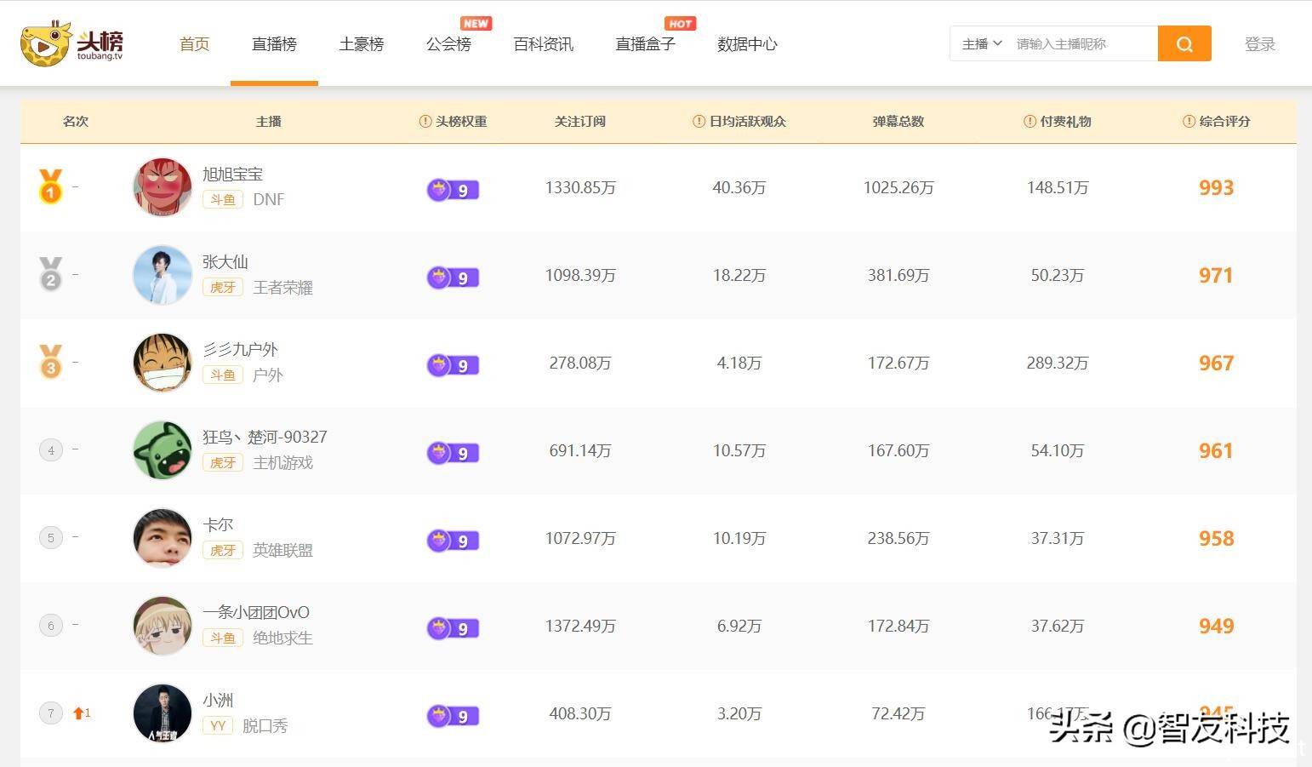Viewport: 1312px width, 767px height.
Task: Click 狂鸟丶楚河 weight level 9 badge
Action: [453, 452]
